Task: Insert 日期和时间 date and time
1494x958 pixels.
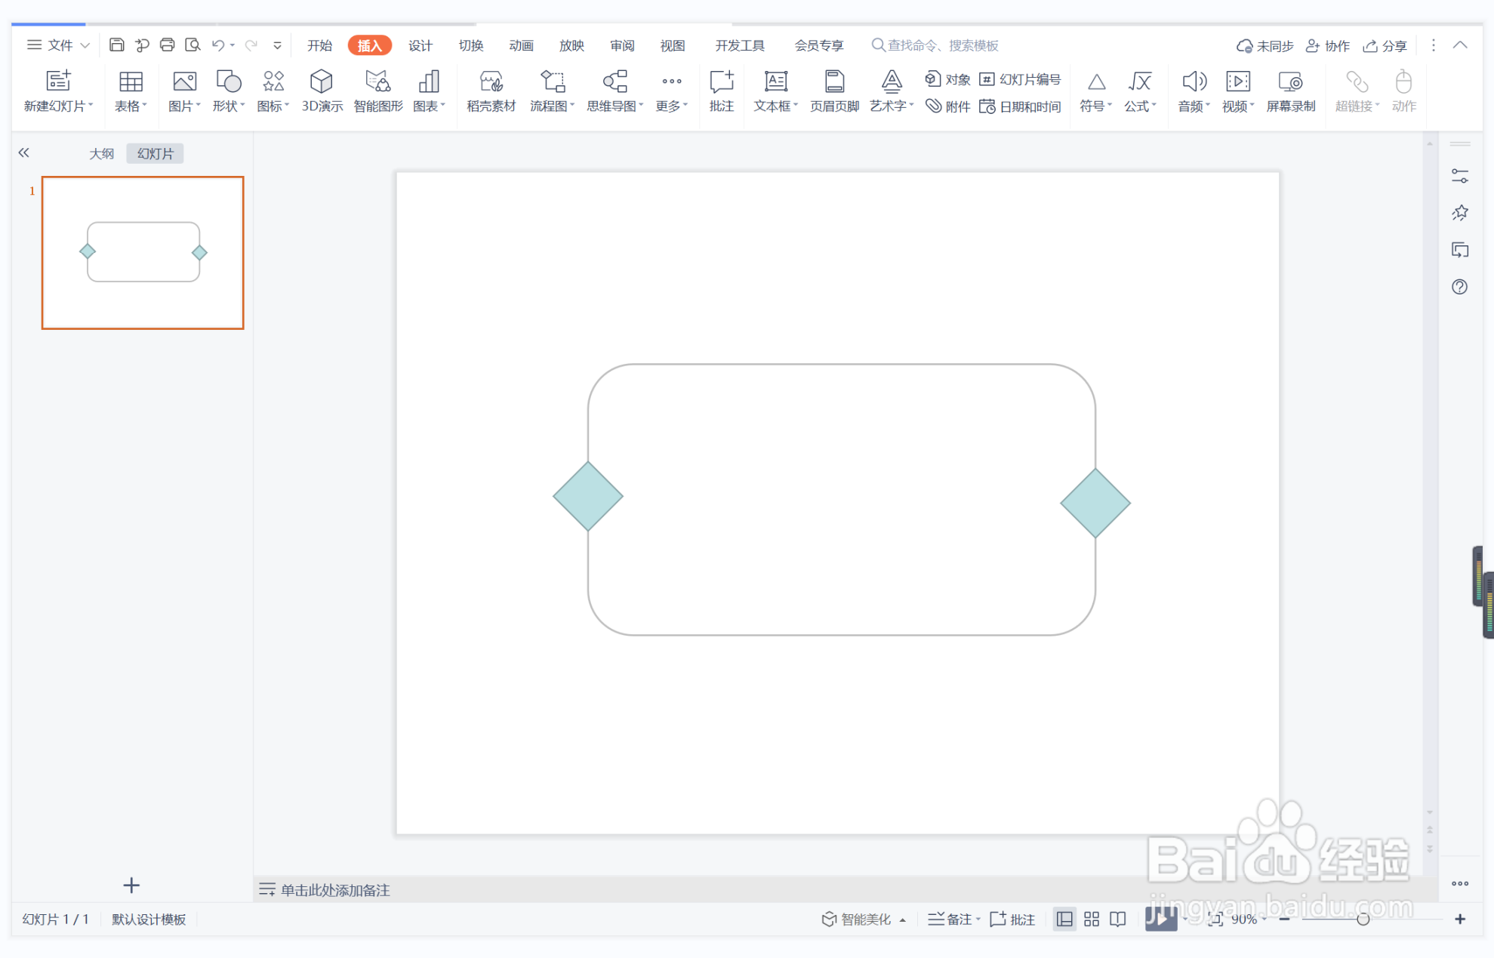Action: click(1021, 106)
